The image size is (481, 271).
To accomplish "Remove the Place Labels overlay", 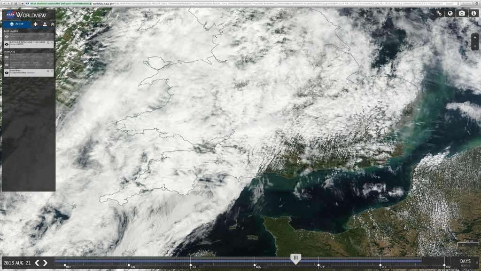I will click(52, 56).
